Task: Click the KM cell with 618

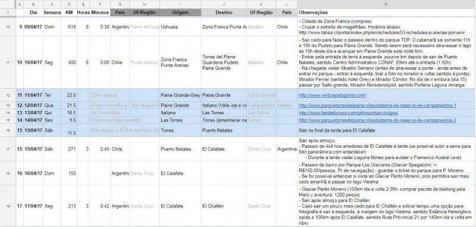Action: pyautogui.click(x=69, y=27)
